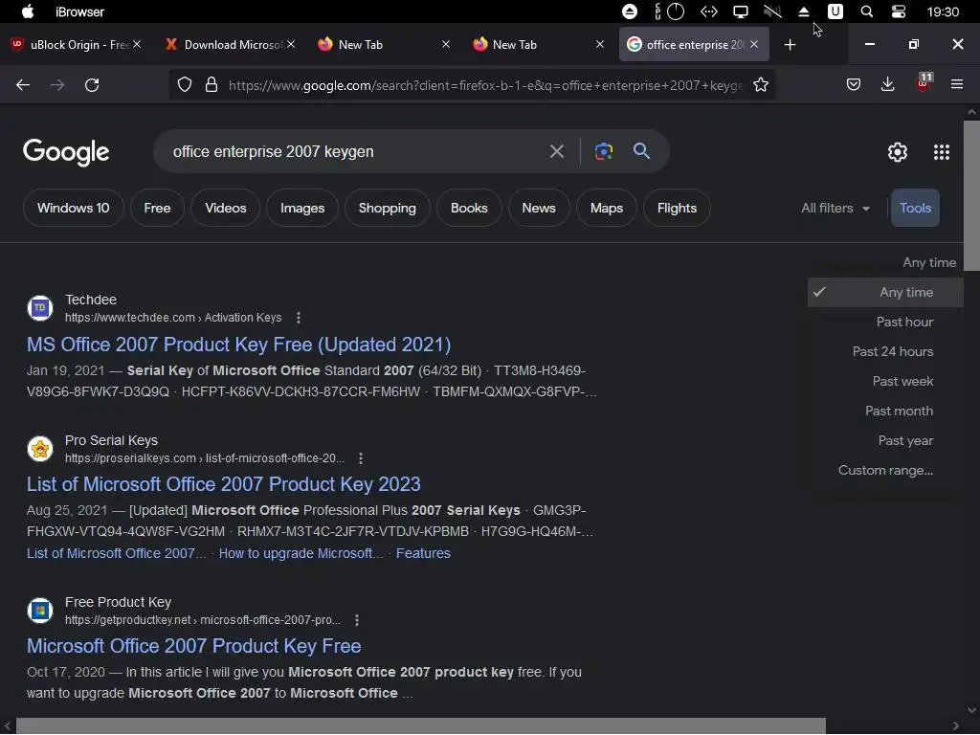Bookmark this page with the star
Viewport: 980px width, 735px height.
point(761,84)
